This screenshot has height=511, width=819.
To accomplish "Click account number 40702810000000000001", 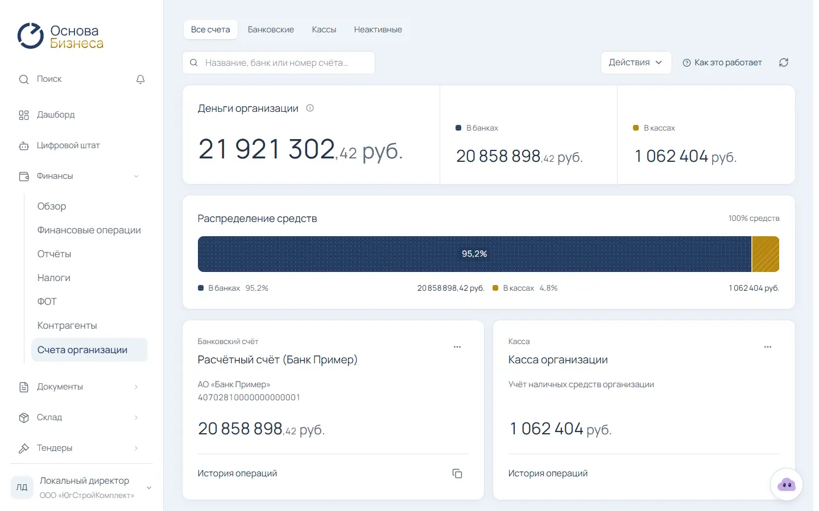I will [249, 397].
